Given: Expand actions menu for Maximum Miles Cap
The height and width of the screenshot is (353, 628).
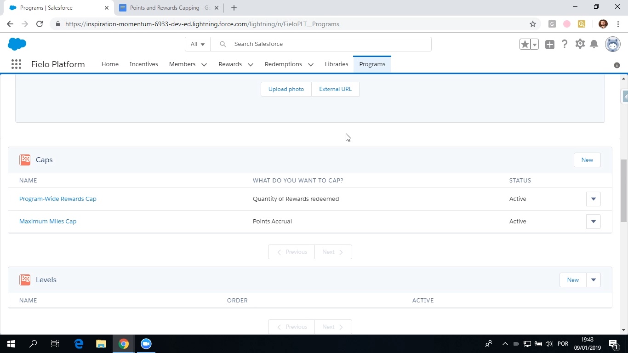Looking at the screenshot, I should tap(594, 222).
